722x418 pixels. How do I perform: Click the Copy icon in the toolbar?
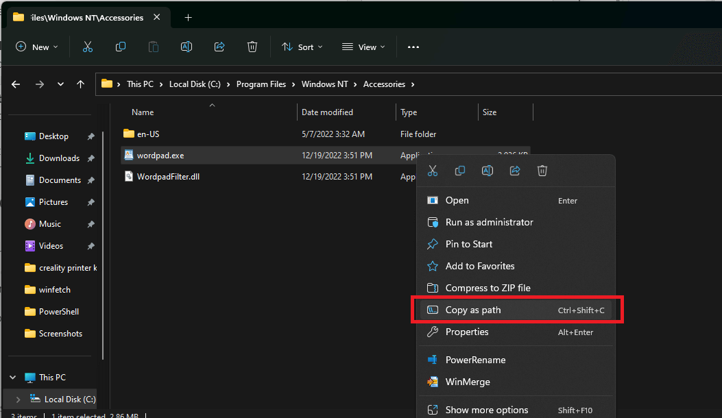tap(121, 47)
